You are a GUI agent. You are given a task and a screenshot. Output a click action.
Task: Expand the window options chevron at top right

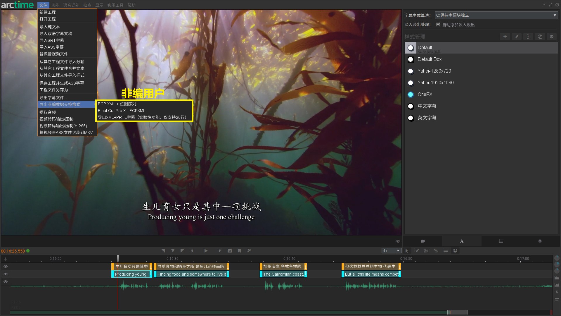click(544, 5)
